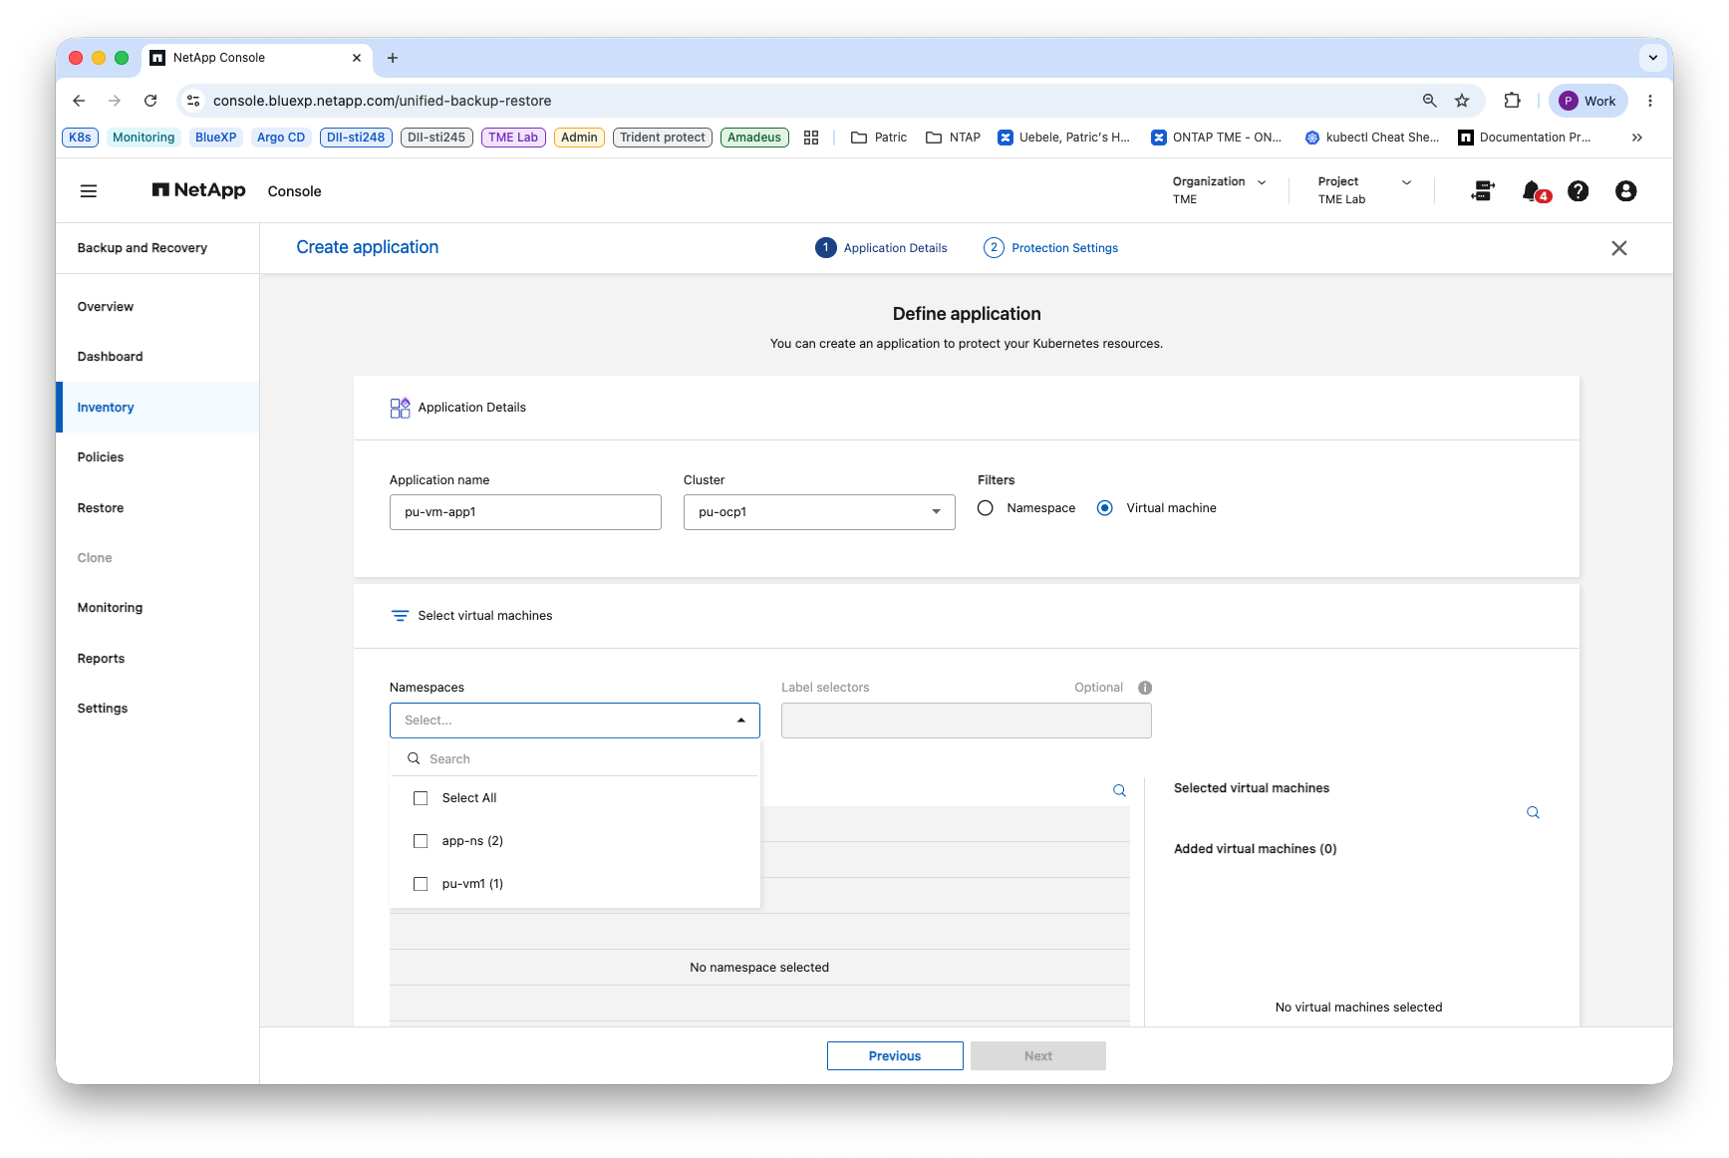Click the Label selectors info icon
Viewport: 1729px width, 1158px height.
tap(1145, 688)
